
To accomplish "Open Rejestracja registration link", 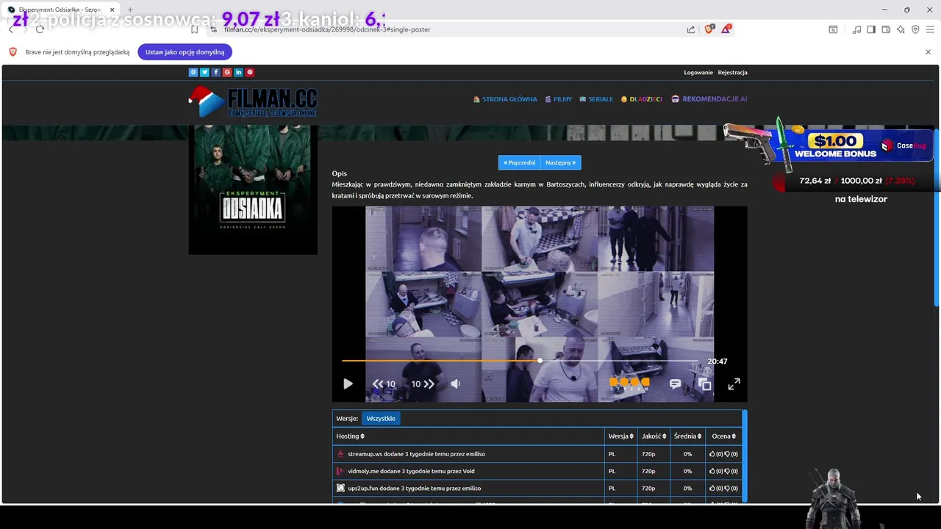I will coord(732,72).
